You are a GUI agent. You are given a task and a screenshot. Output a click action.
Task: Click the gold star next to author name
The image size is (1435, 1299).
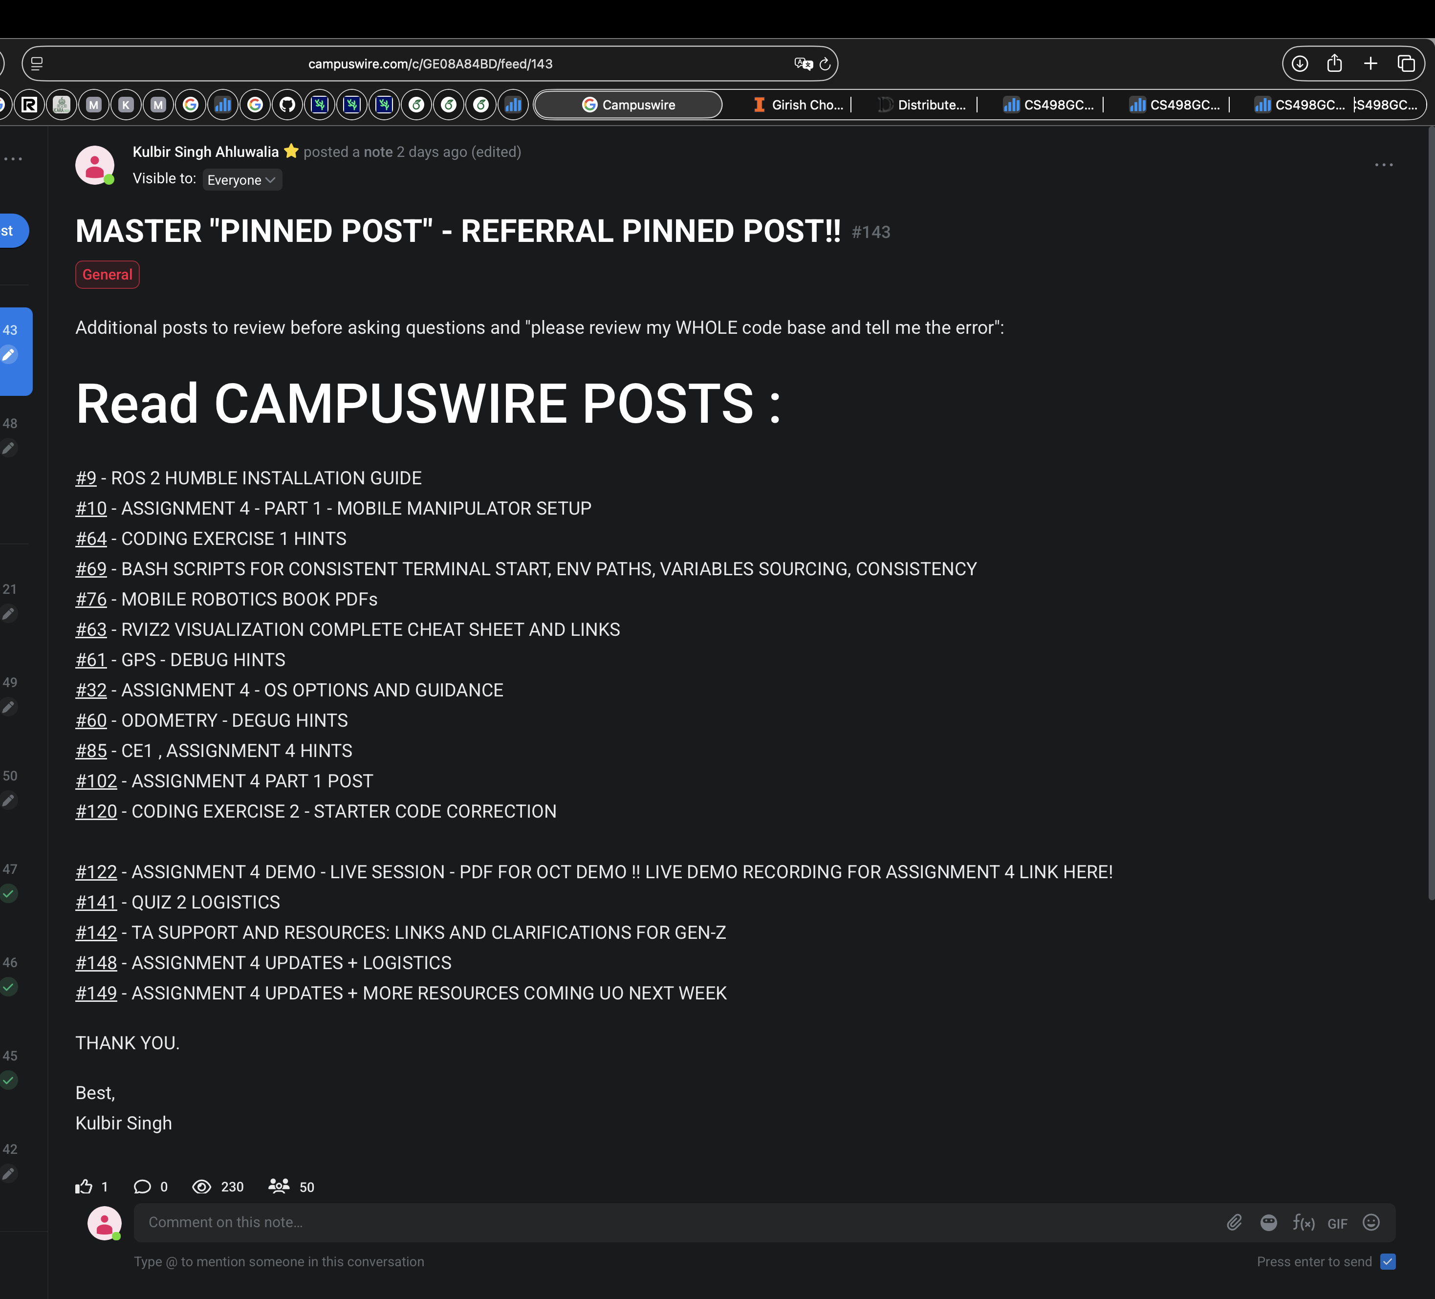(291, 151)
